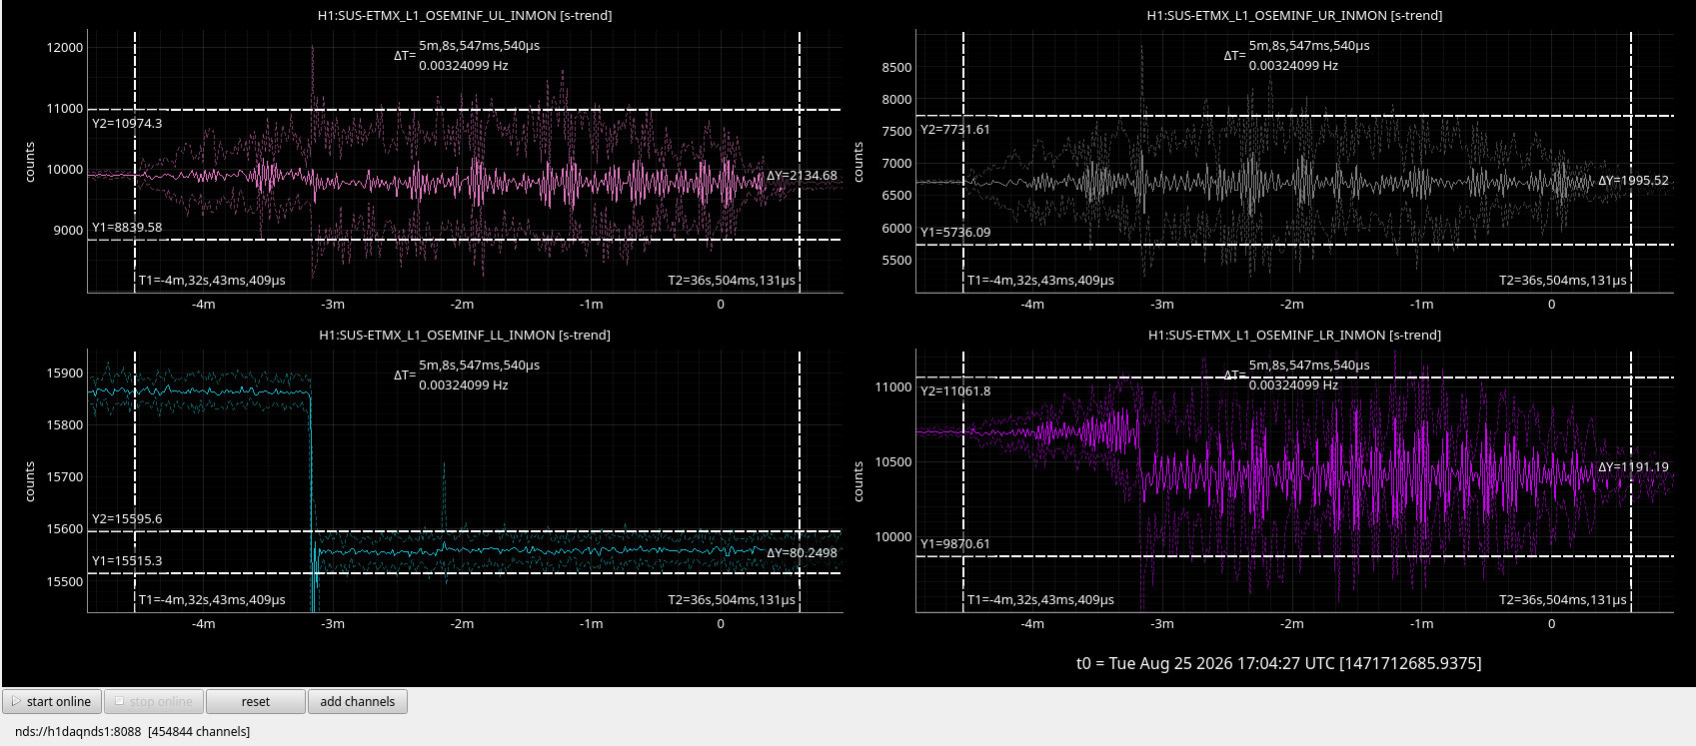Click the start online button

52,701
